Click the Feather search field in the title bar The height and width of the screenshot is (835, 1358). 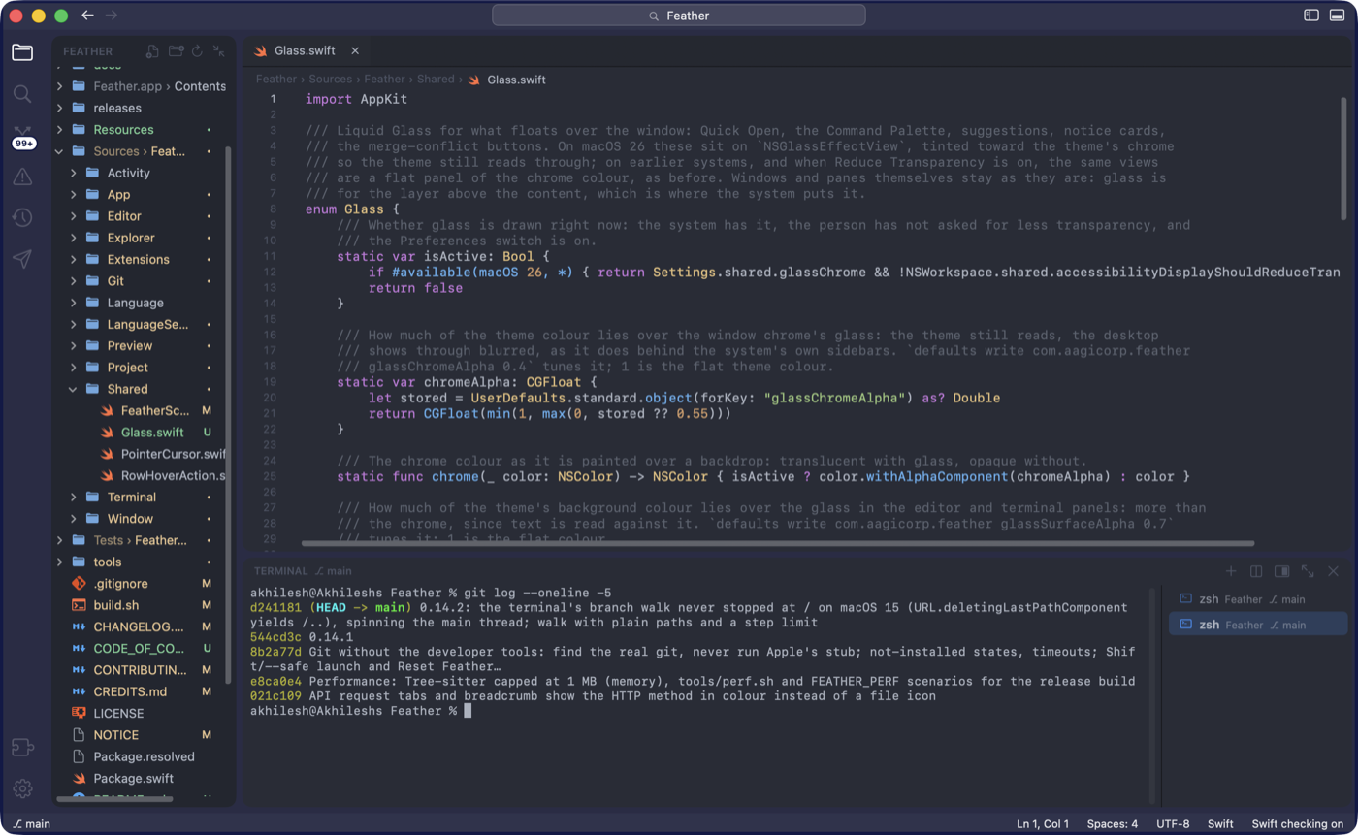(679, 16)
